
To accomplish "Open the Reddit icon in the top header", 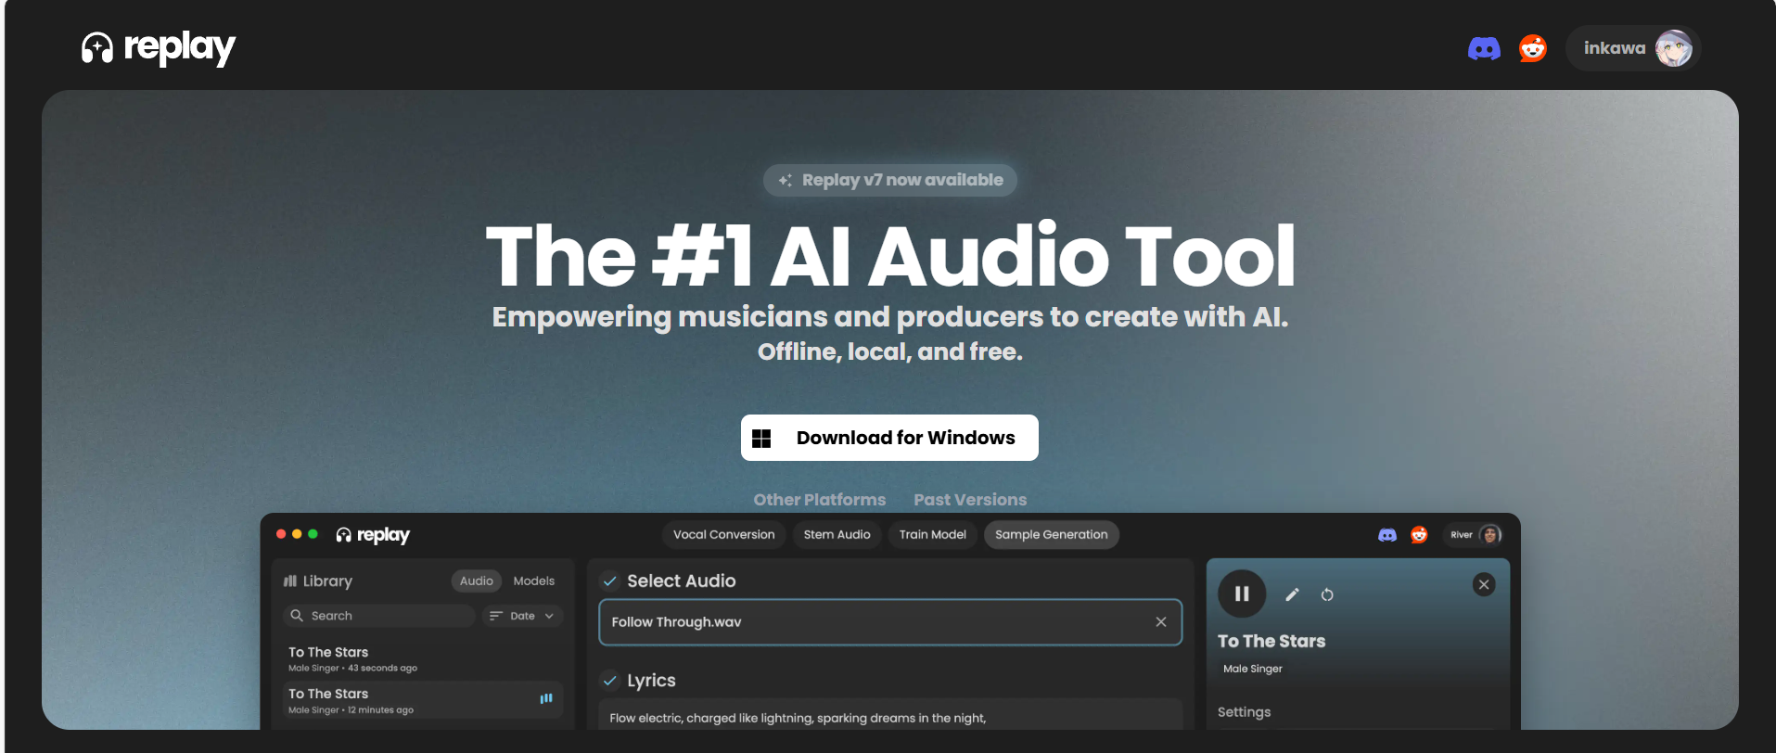I will [1533, 48].
